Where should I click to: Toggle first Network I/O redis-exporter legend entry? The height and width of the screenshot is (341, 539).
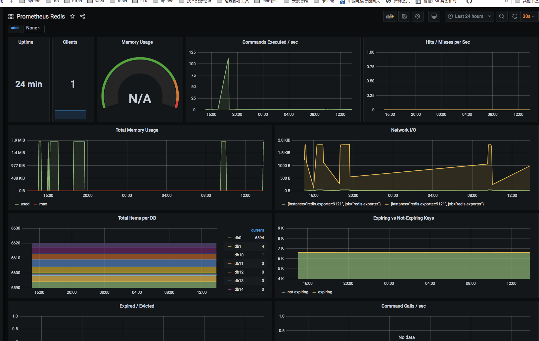334,204
